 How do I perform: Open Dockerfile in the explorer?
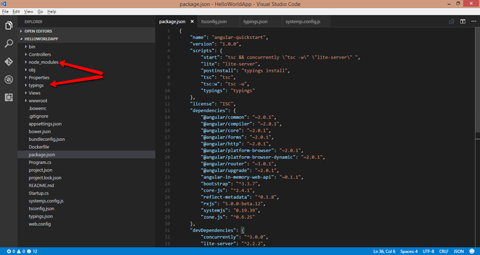39,147
